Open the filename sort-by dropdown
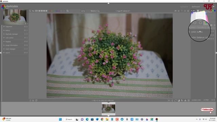Image resolution: width=217 pixels, height=122 pixels. pyautogui.click(x=94, y=11)
